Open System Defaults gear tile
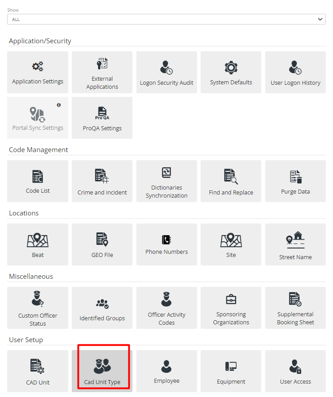 [231, 72]
